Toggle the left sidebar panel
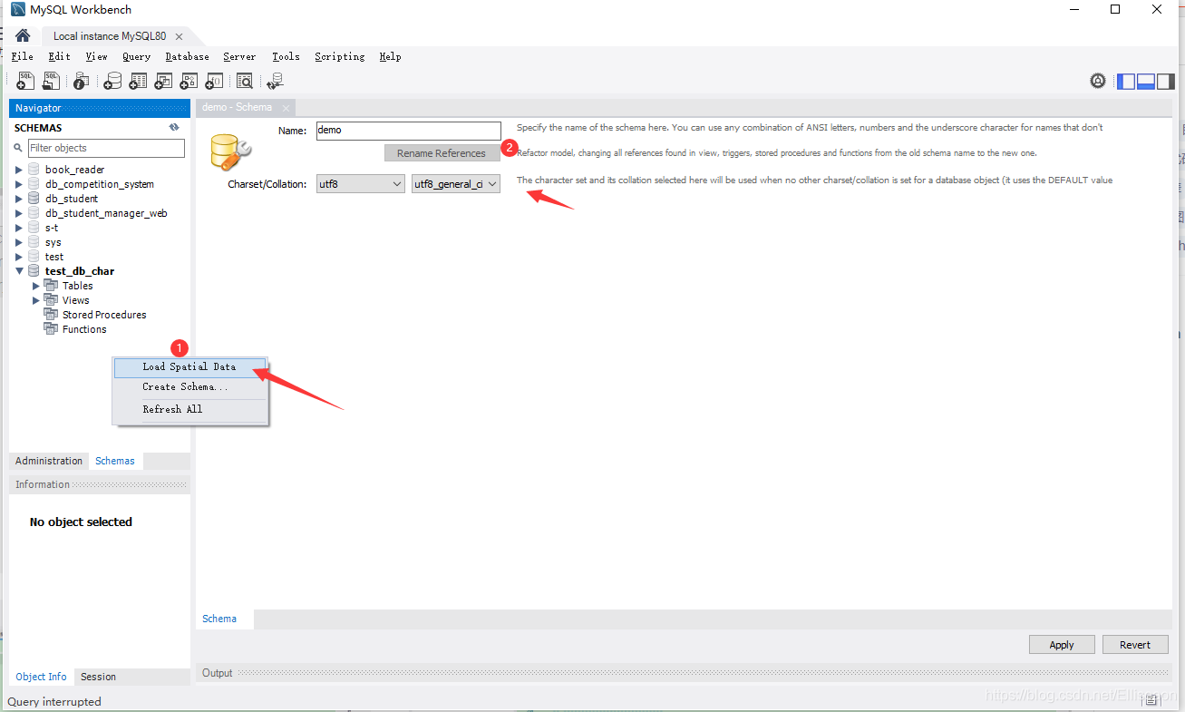Screen dimensions: 1185x712 click(x=1126, y=81)
